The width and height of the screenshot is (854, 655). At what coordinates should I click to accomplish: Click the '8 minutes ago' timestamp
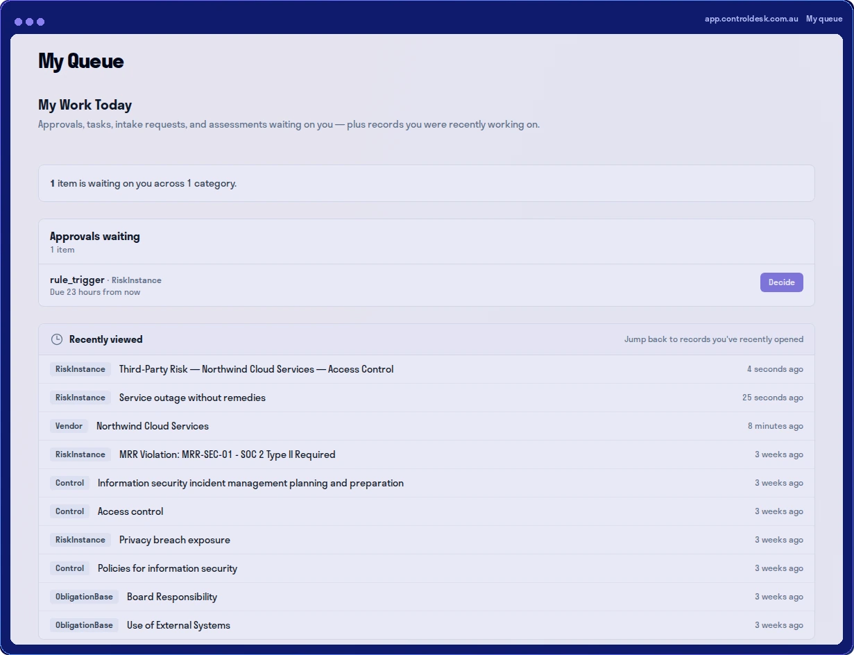[776, 426]
